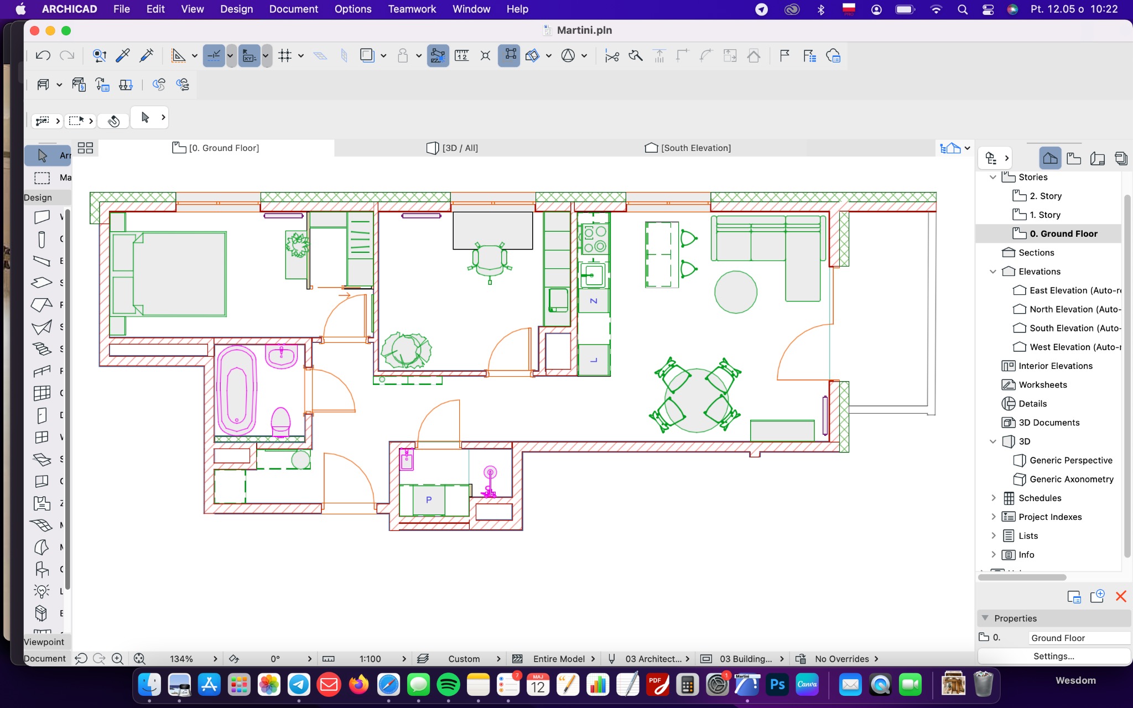This screenshot has width=1133, height=708.
Task: Open the Teamwork menu
Action: (x=412, y=9)
